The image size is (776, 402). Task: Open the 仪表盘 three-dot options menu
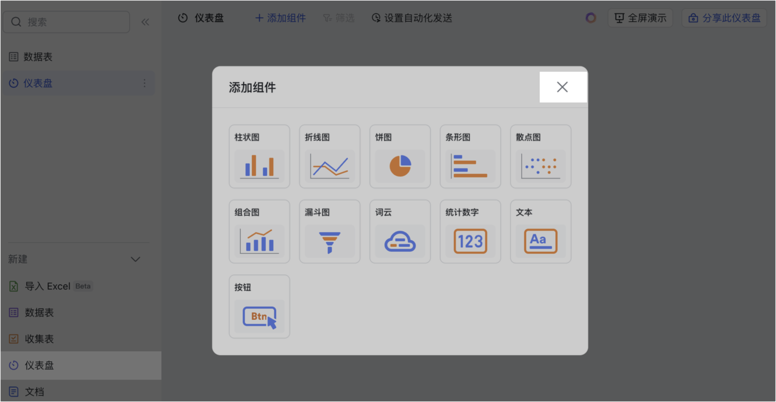(x=144, y=83)
